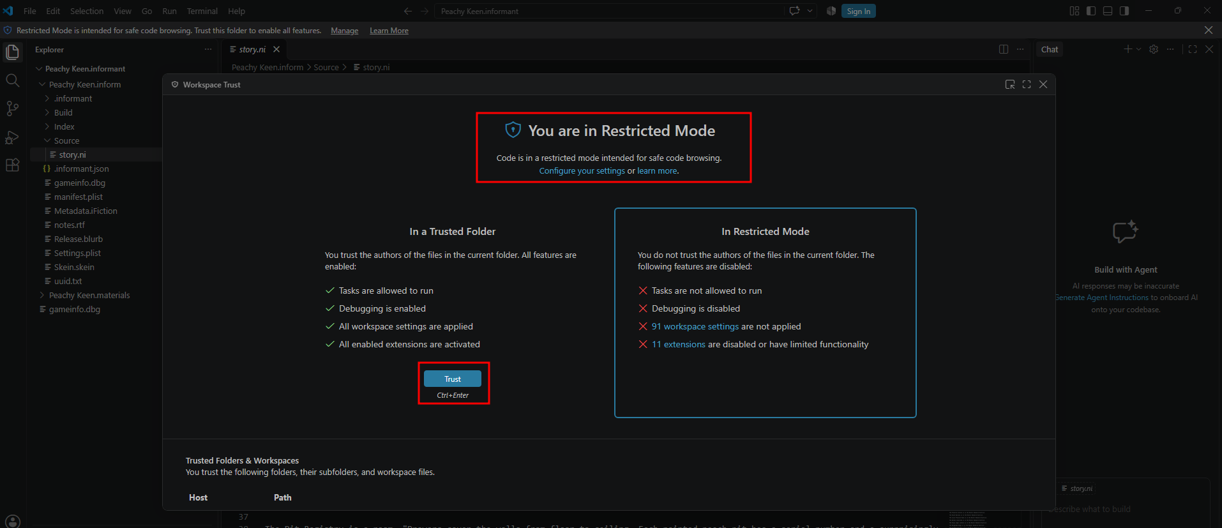Open the dropdown next to chat icon
The height and width of the screenshot is (528, 1222).
[810, 11]
